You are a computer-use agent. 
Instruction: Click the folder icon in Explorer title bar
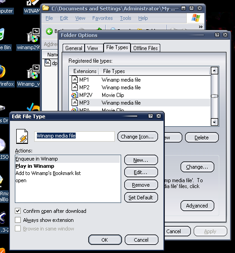click(46, 8)
